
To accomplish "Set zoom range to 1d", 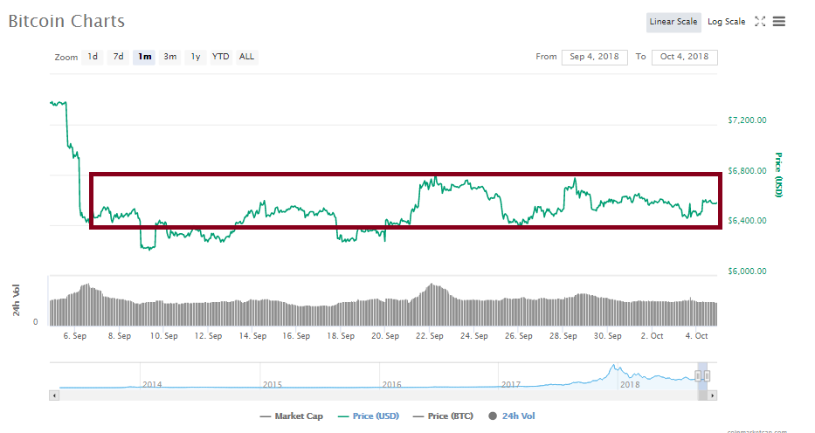I will click(93, 57).
